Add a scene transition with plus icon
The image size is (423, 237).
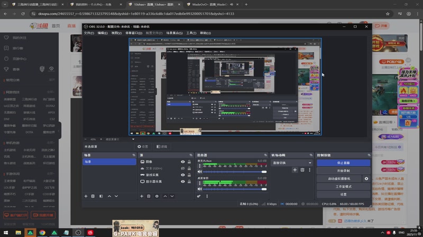[295, 170]
